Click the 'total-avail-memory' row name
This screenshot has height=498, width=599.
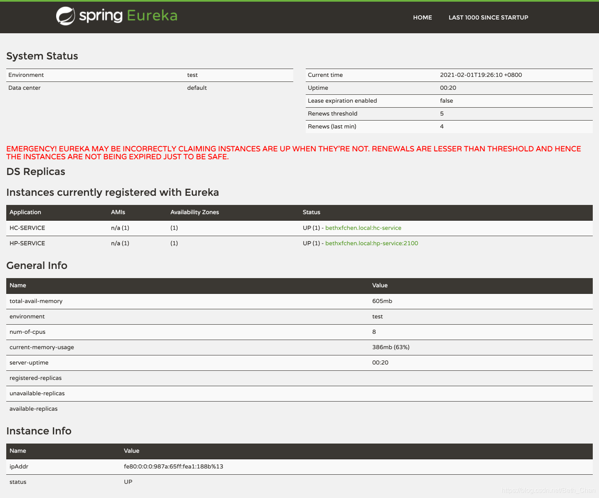[x=36, y=301]
